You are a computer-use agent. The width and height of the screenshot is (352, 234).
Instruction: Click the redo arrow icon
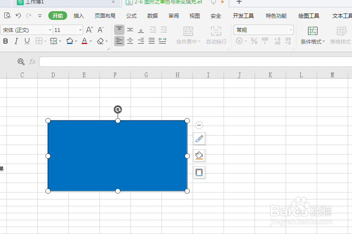(28, 16)
